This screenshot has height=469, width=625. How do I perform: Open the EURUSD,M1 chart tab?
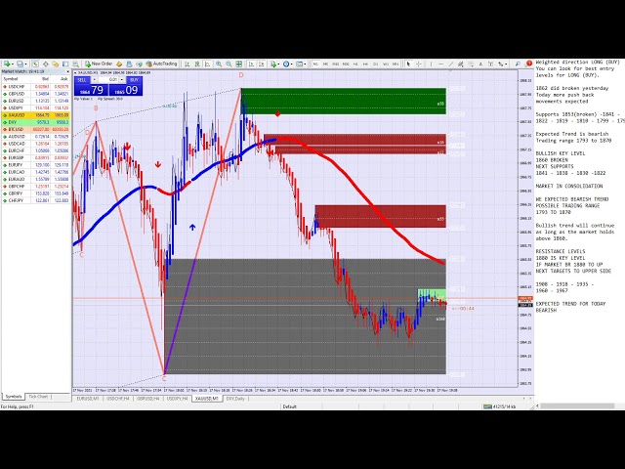click(x=87, y=399)
